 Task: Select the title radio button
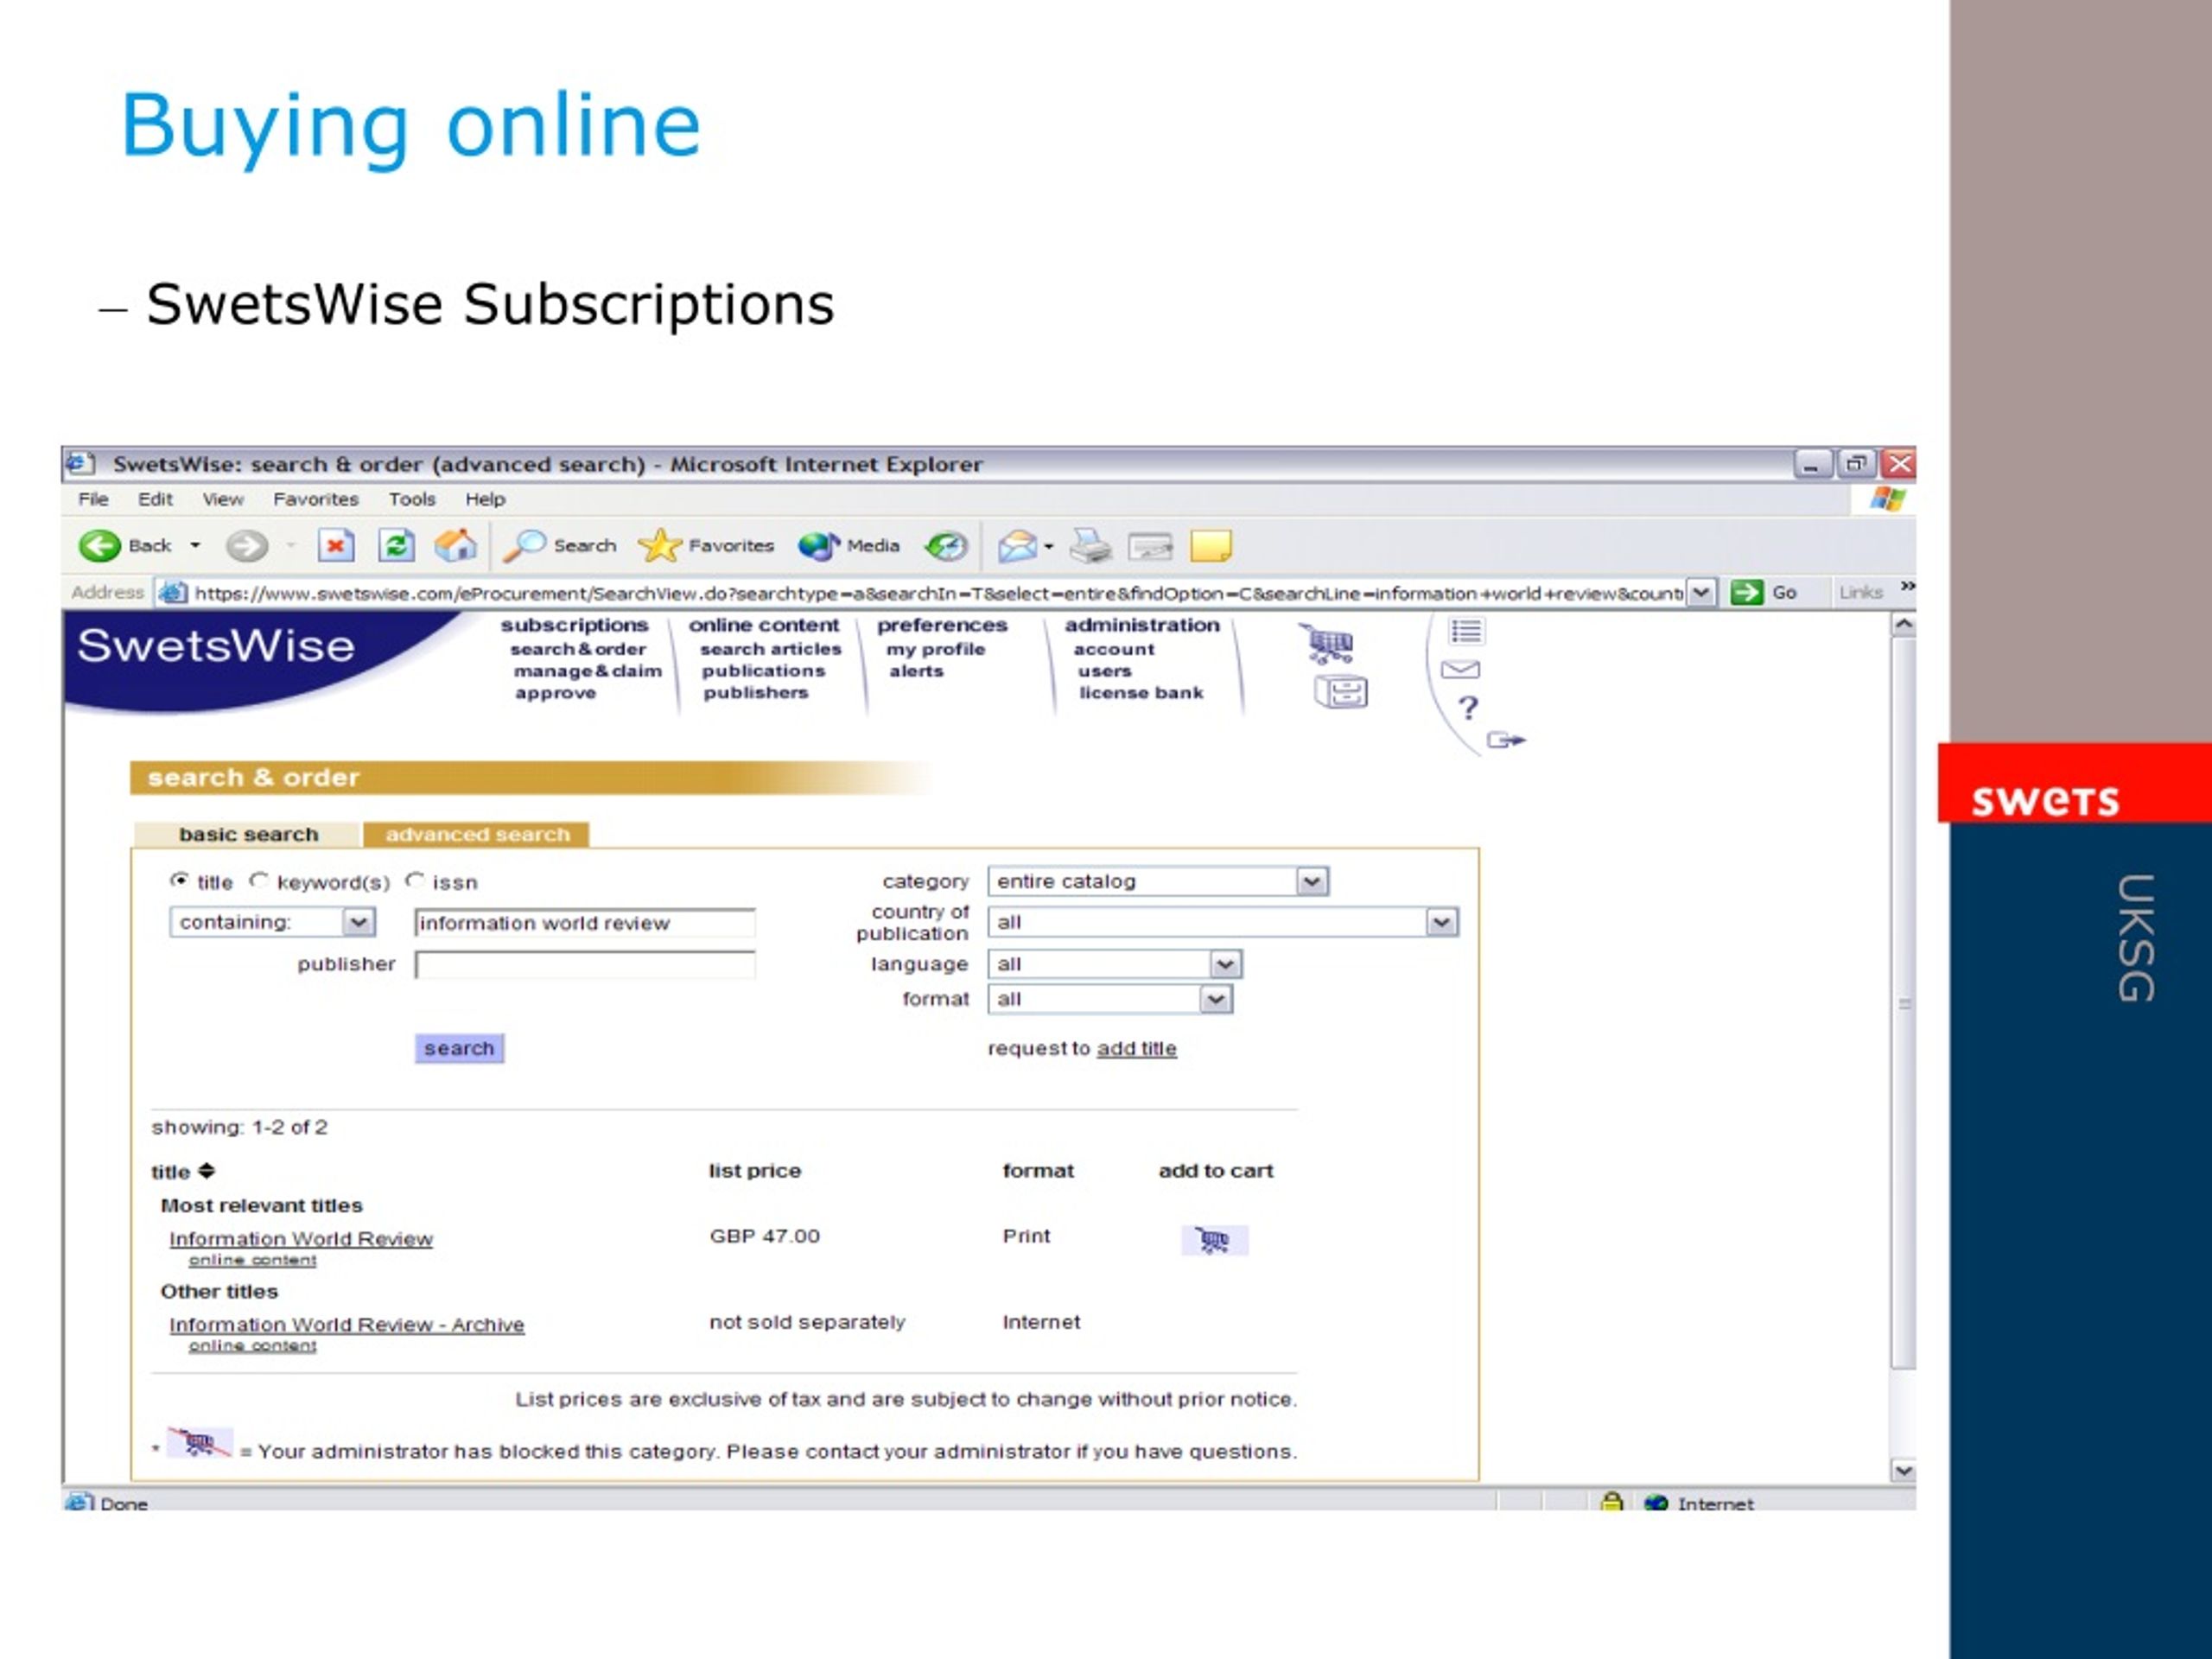click(x=179, y=880)
